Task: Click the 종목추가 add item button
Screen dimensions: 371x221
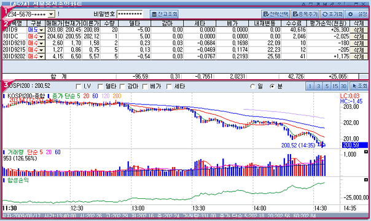Action: (x=305, y=14)
